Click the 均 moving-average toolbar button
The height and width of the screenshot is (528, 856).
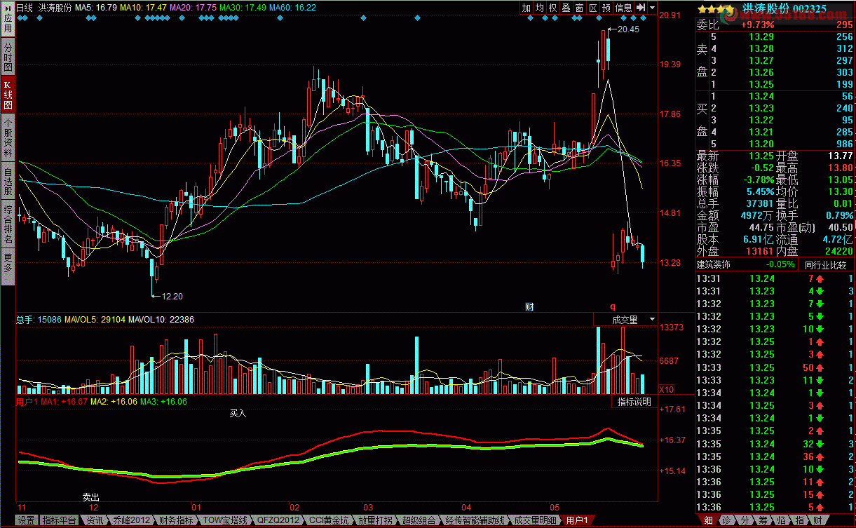[x=540, y=8]
